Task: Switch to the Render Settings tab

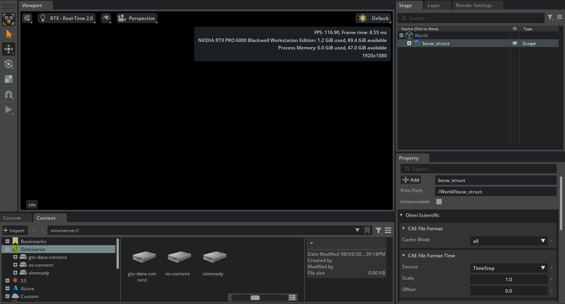Action: pyautogui.click(x=474, y=6)
